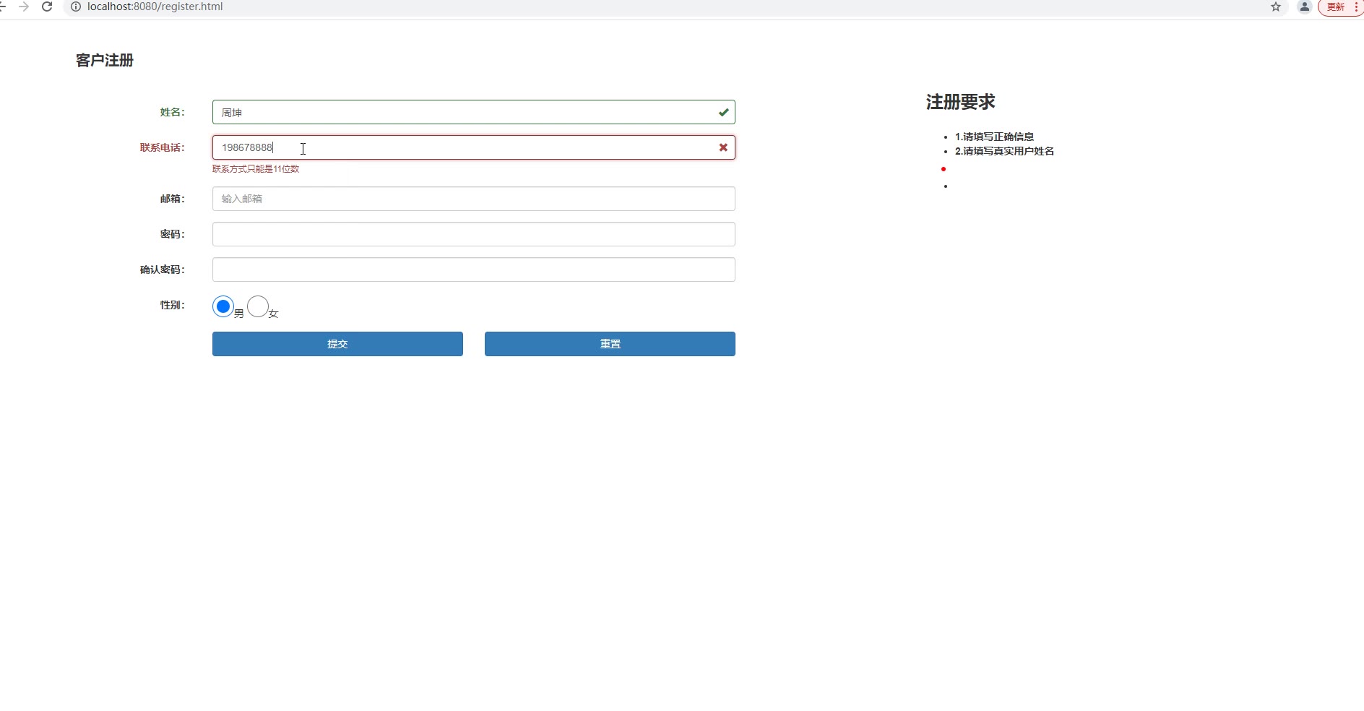Focus the 姓名 name input field
Screen dimensions: 1364x711
473,112
